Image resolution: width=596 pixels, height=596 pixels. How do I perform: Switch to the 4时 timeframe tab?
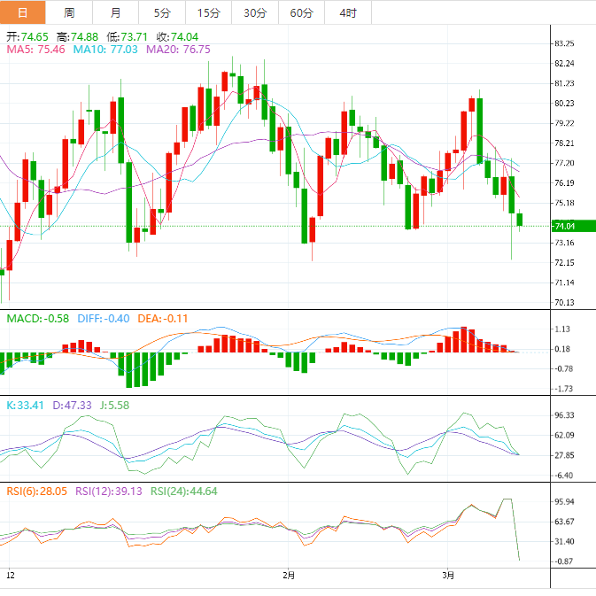[x=348, y=12]
